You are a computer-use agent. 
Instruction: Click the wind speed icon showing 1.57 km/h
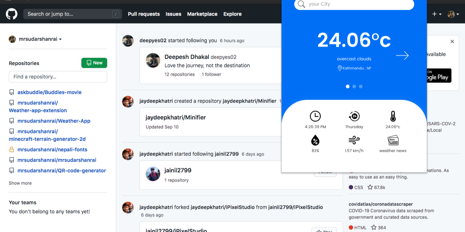pos(354,140)
